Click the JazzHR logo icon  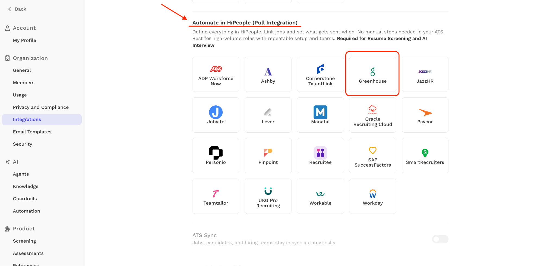point(425,72)
